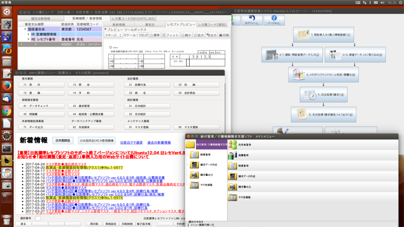Switch to レセ電コード[個別] tab
Viewport: 404px width, 227px height.
click(x=212, y=25)
